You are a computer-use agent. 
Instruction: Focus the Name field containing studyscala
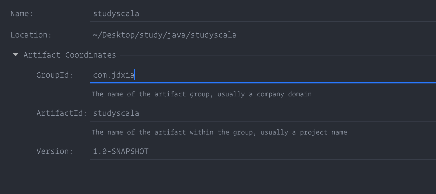pos(263,14)
